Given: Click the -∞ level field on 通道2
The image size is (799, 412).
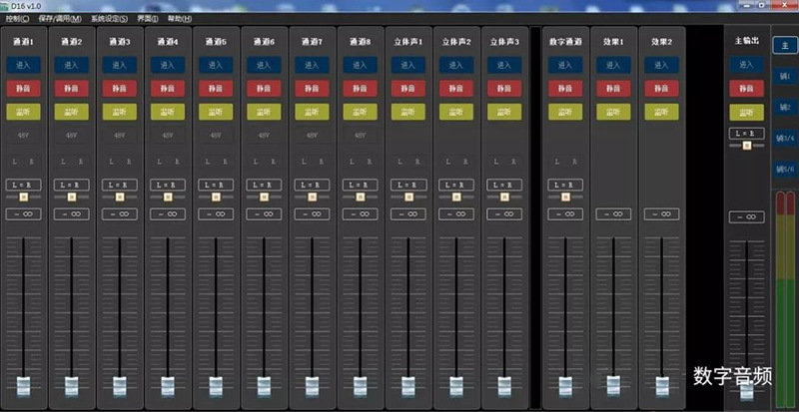Looking at the screenshot, I should pyautogui.click(x=72, y=213).
